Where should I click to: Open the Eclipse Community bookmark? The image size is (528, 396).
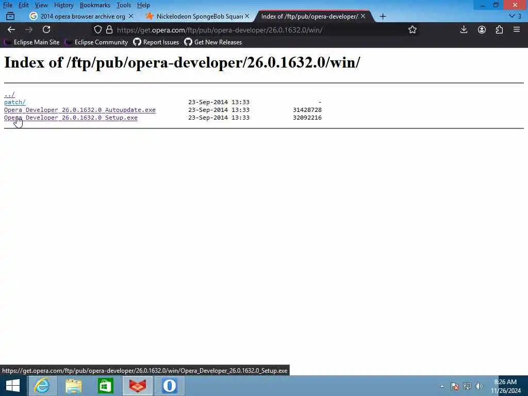pos(96,42)
